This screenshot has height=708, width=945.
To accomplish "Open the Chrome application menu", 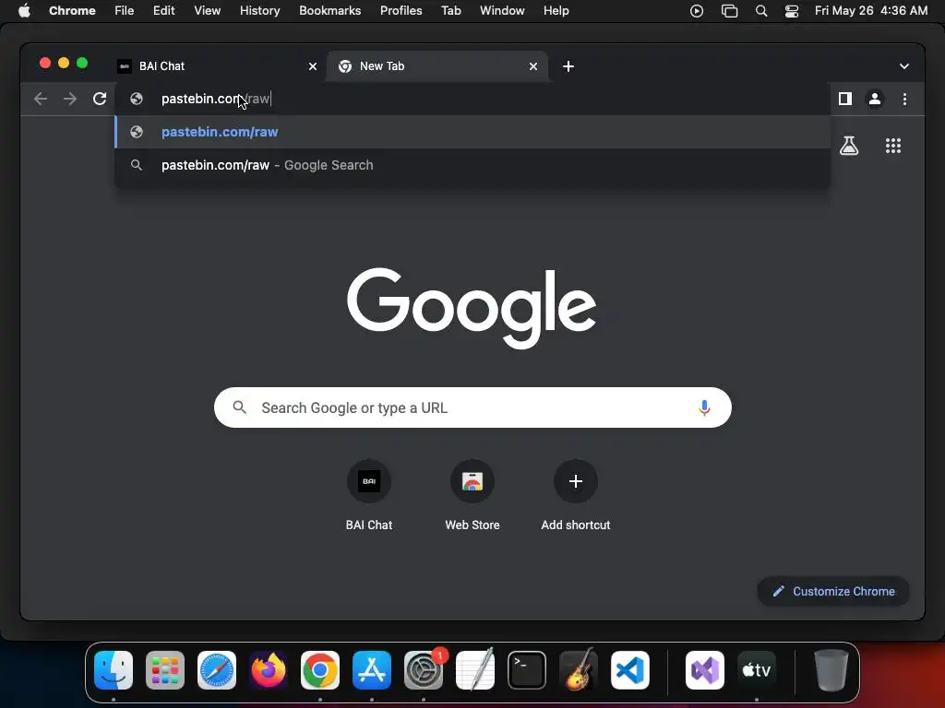I will tap(72, 11).
